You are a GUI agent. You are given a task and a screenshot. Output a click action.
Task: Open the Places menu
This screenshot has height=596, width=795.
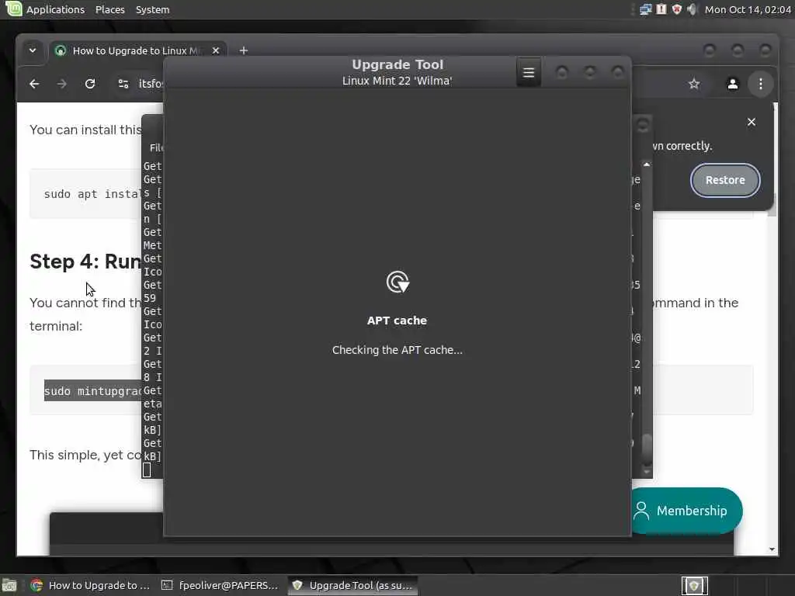(110, 9)
